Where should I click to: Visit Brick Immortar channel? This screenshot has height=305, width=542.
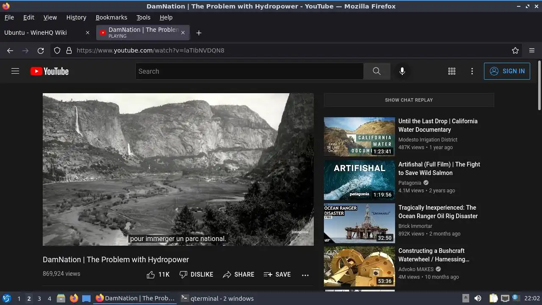tap(415, 226)
